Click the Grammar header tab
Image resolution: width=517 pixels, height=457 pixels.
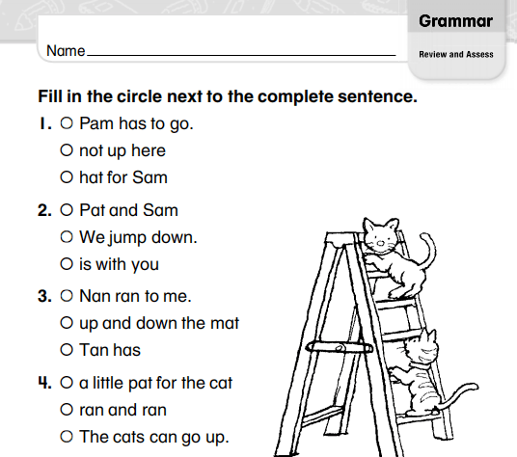456,21
